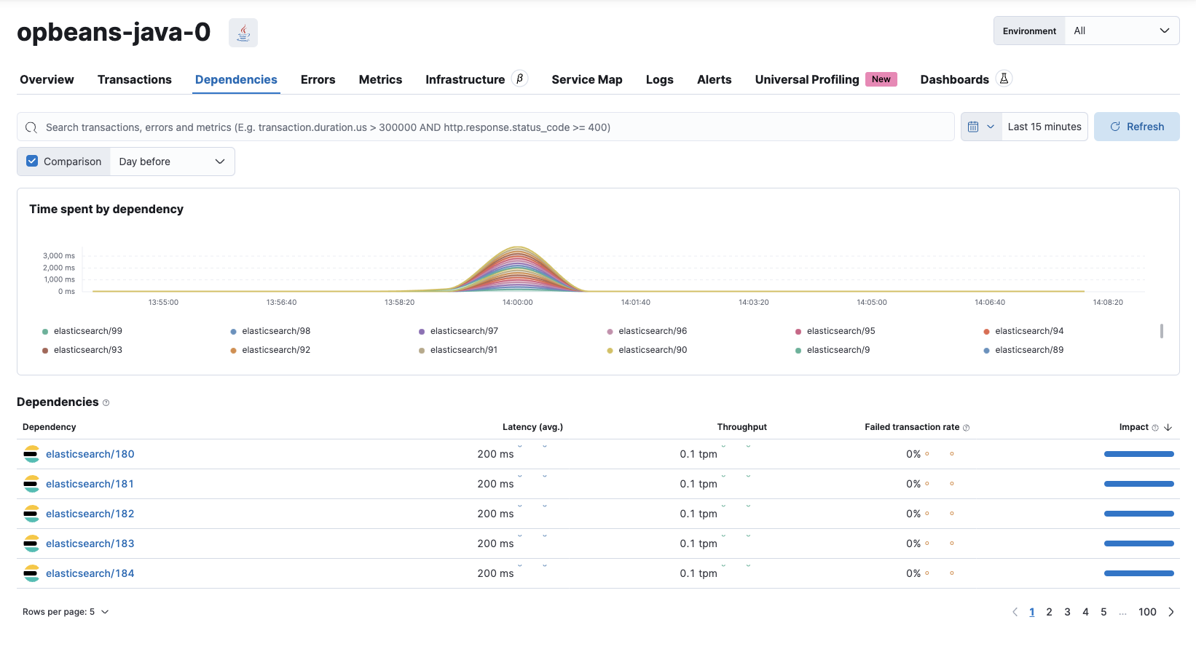The width and height of the screenshot is (1196, 649).
Task: Click the elasticsearch/184 row logo icon
Action: point(31,573)
